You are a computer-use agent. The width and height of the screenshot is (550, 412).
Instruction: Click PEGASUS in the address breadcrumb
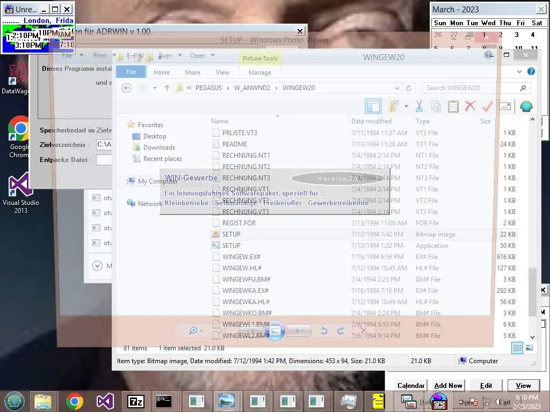coord(208,88)
